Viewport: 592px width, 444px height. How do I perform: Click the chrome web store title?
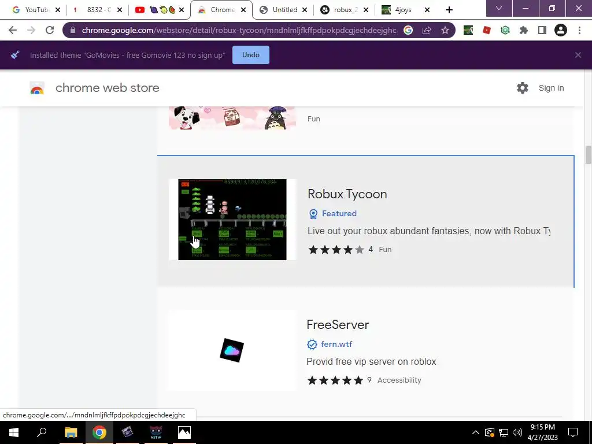click(x=107, y=88)
